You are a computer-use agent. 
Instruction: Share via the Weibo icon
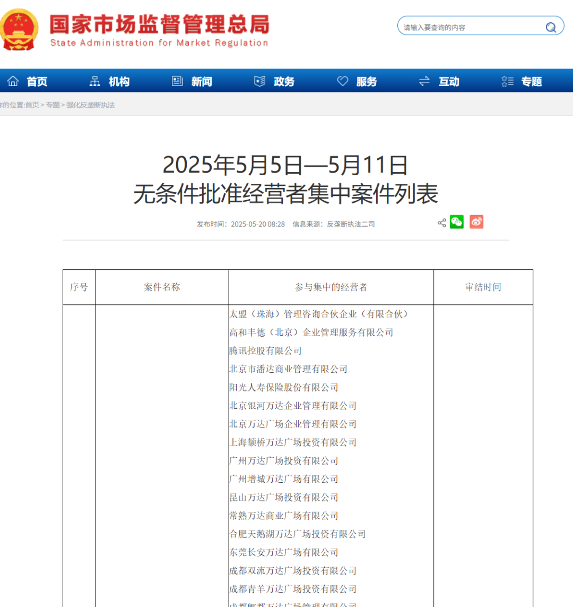click(476, 222)
